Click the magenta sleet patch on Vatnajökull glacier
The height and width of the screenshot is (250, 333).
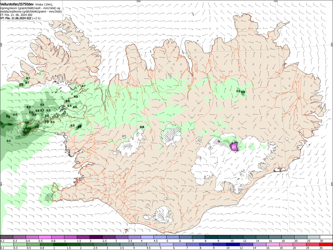point(234,147)
